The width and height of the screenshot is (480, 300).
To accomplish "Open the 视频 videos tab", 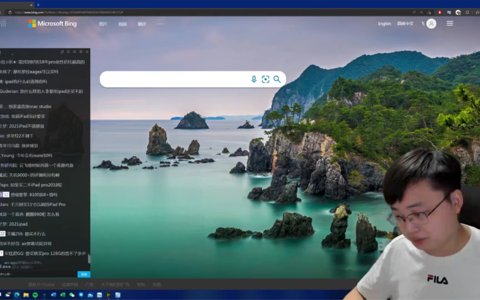I will (123, 24).
